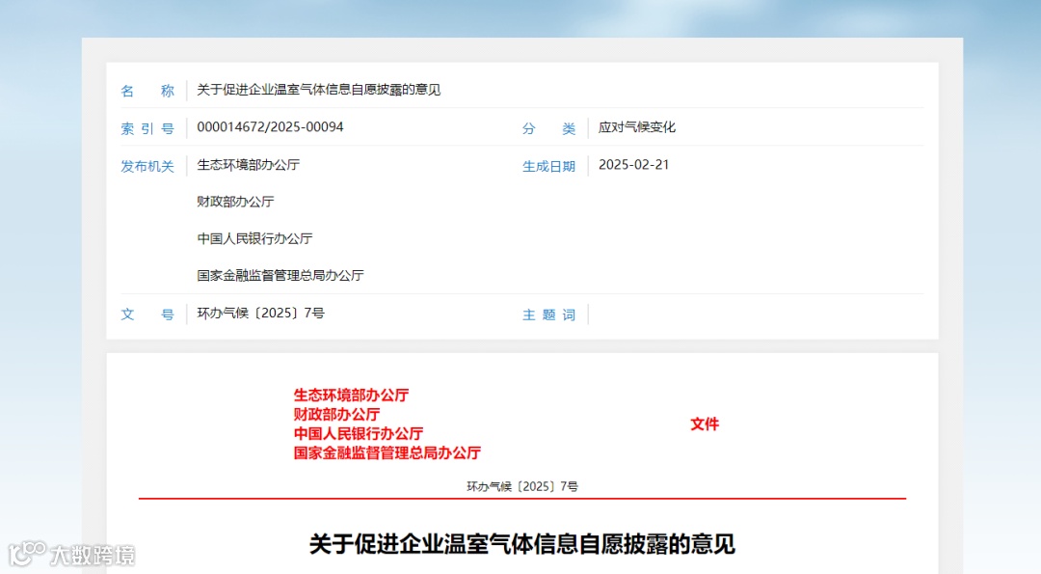Click red header line 财政部办公厅
This screenshot has width=1041, height=574.
(336, 415)
